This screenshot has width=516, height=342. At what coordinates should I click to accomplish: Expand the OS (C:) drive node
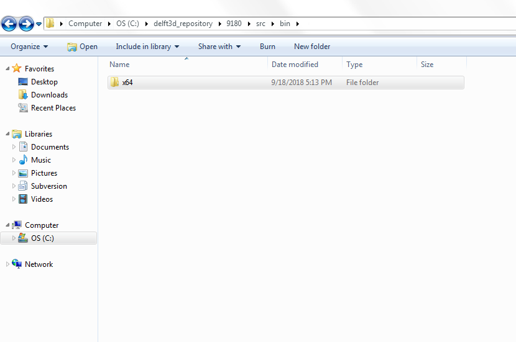[14, 238]
